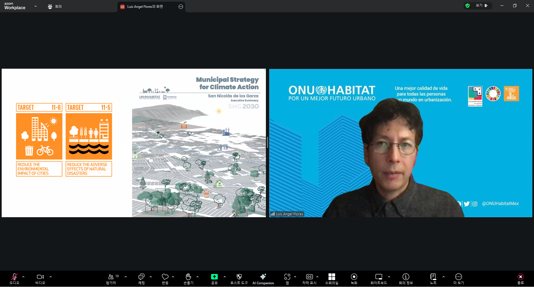Viewport: 534px width, 287px height.
Task: Expand reactions options arrow
Action: click(173, 277)
